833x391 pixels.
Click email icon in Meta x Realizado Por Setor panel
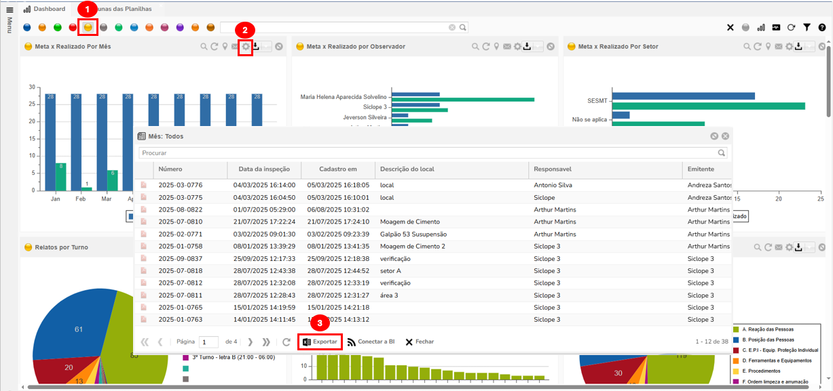coord(779,47)
